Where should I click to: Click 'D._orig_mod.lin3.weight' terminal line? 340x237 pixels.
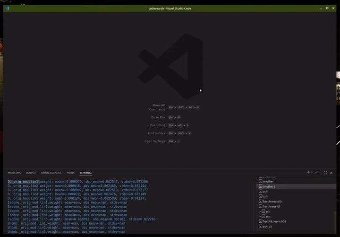click(77, 190)
